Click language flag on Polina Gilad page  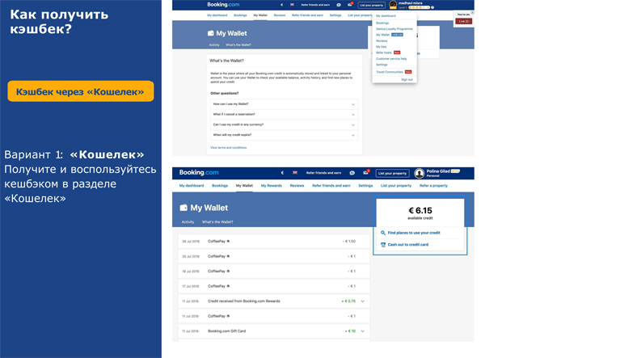295,173
